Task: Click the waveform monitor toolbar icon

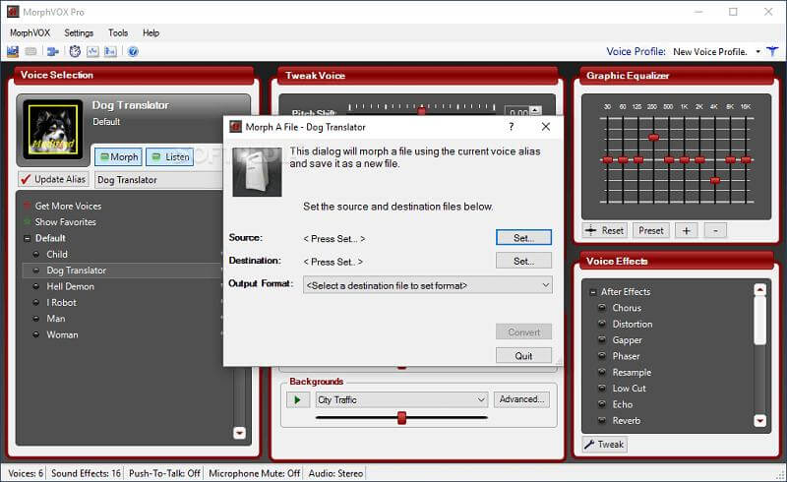Action: [x=92, y=51]
